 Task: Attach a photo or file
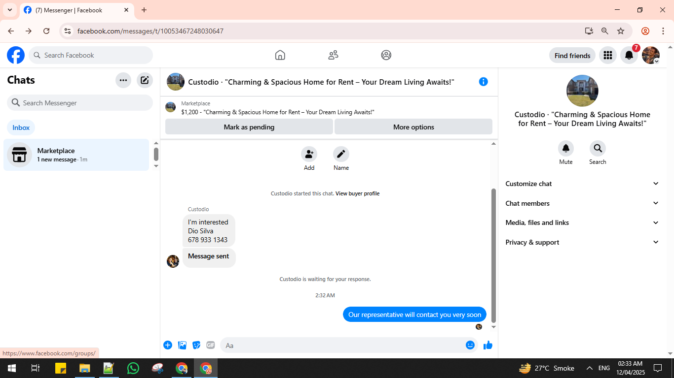[x=182, y=345]
